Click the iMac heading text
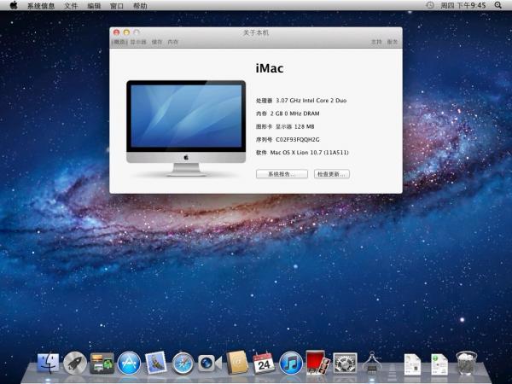 click(x=270, y=68)
